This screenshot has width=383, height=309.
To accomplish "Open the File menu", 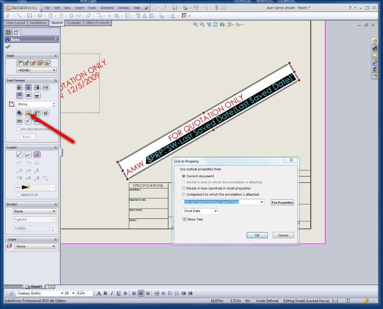I will point(47,8).
